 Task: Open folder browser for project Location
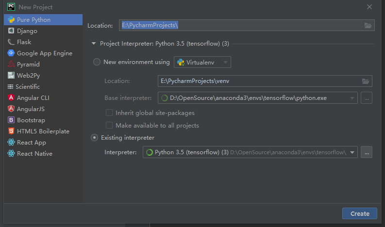coord(368,25)
